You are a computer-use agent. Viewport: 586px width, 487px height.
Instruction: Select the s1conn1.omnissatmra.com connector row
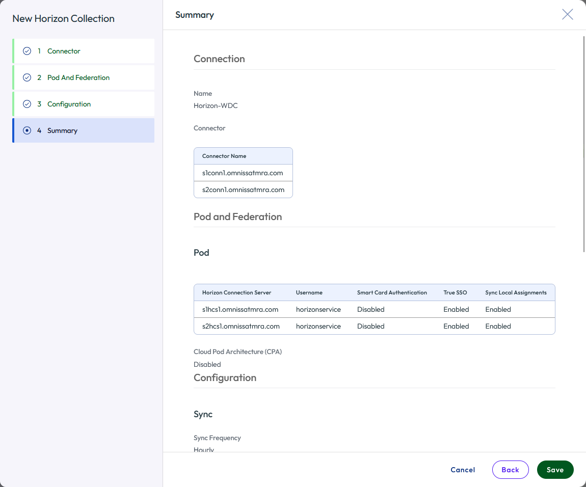243,173
